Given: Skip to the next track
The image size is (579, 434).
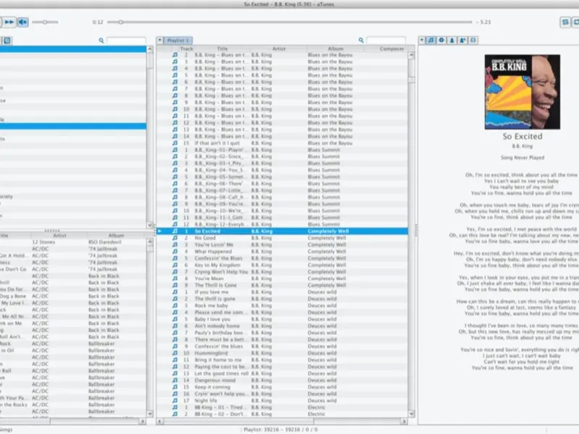Looking at the screenshot, I should [9, 22].
